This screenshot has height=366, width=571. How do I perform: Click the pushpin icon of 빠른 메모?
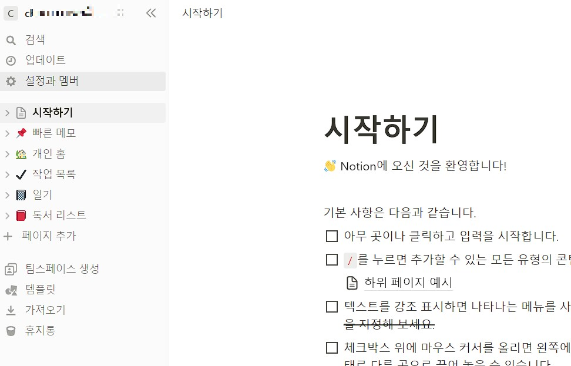click(x=21, y=133)
